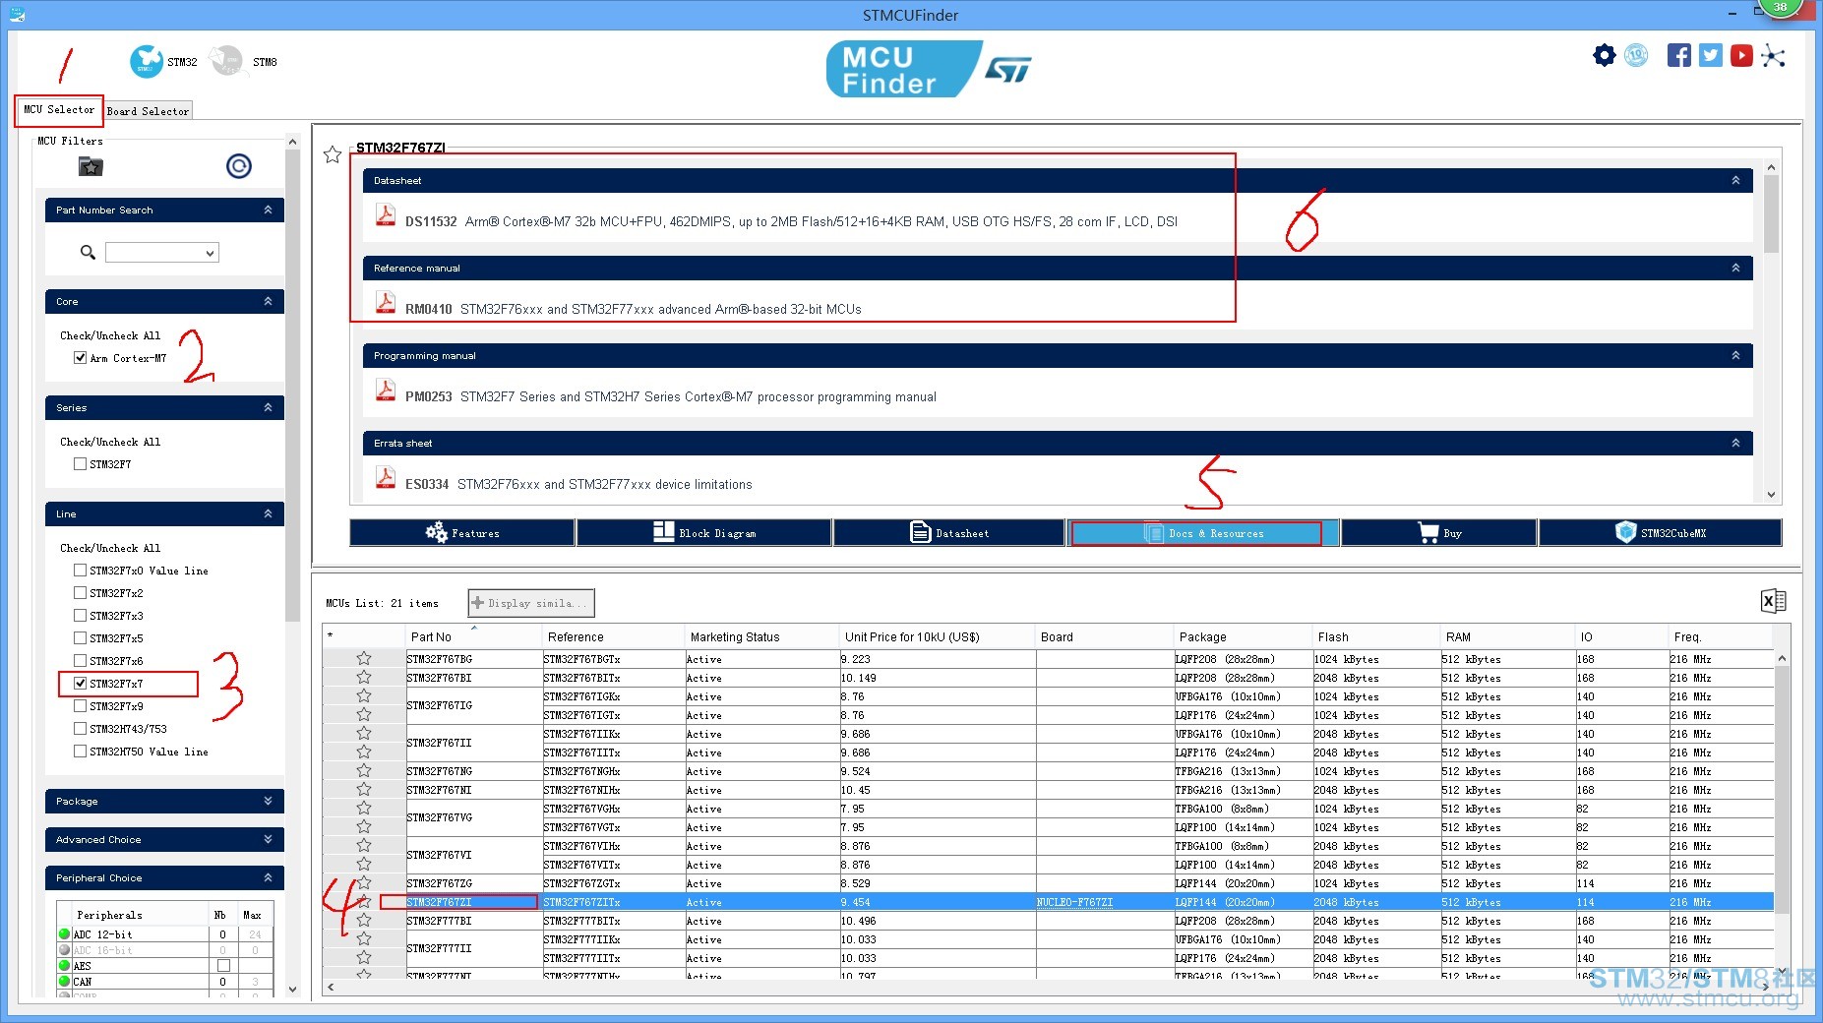Check the STM32F7x5 line
Image resolution: width=1823 pixels, height=1023 pixels.
click(x=81, y=638)
